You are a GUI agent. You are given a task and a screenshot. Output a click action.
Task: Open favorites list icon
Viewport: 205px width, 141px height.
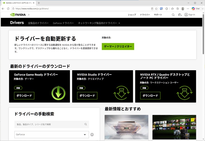point(172,9)
